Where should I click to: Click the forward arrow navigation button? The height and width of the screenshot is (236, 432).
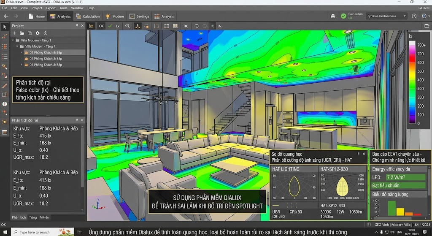16,16
